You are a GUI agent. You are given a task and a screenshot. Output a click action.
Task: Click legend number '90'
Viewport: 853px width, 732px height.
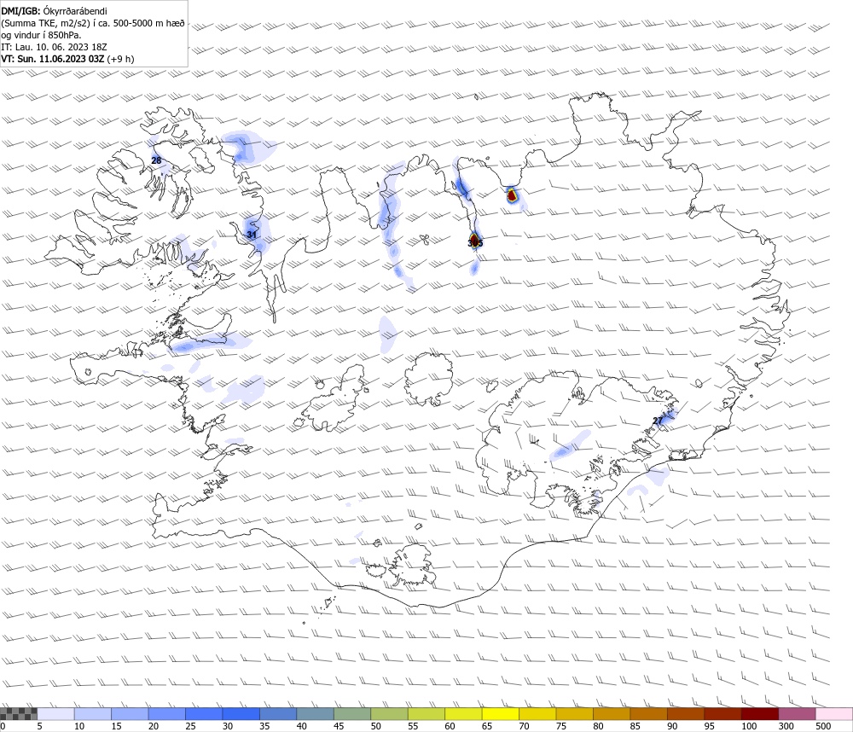[x=672, y=726]
